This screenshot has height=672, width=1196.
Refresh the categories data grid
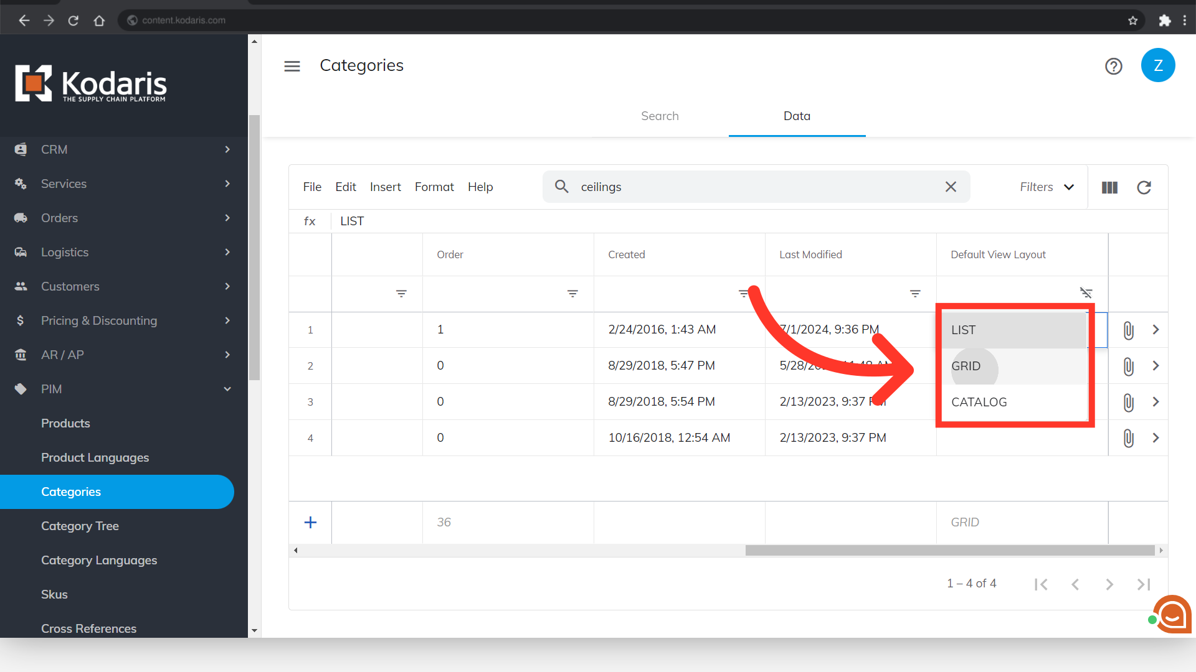click(x=1144, y=187)
